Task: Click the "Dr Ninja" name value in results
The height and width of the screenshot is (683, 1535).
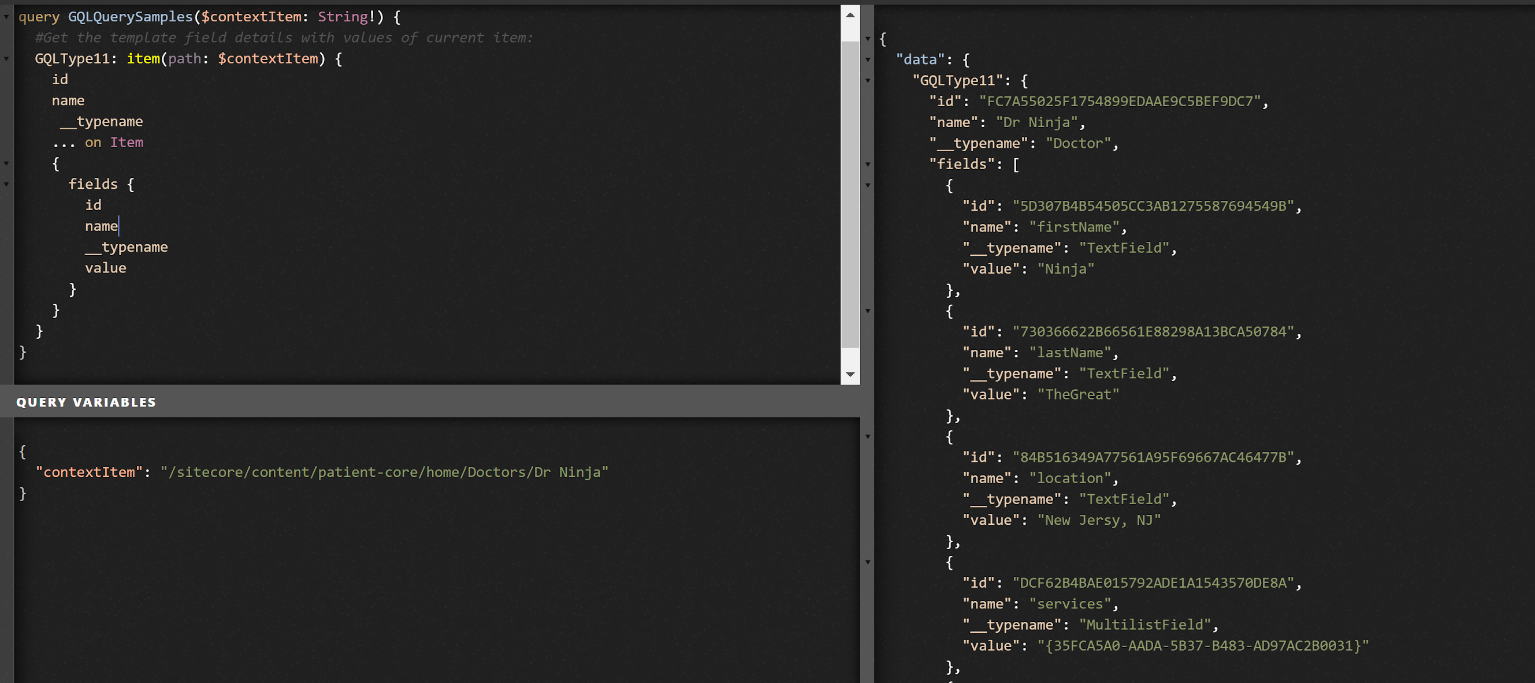Action: point(1037,122)
